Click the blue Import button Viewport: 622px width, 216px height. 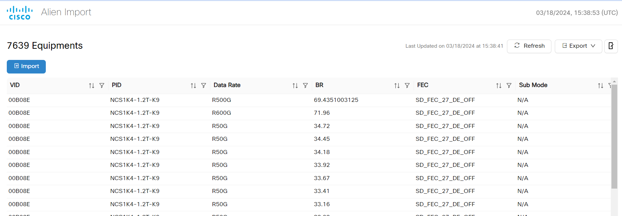point(26,66)
